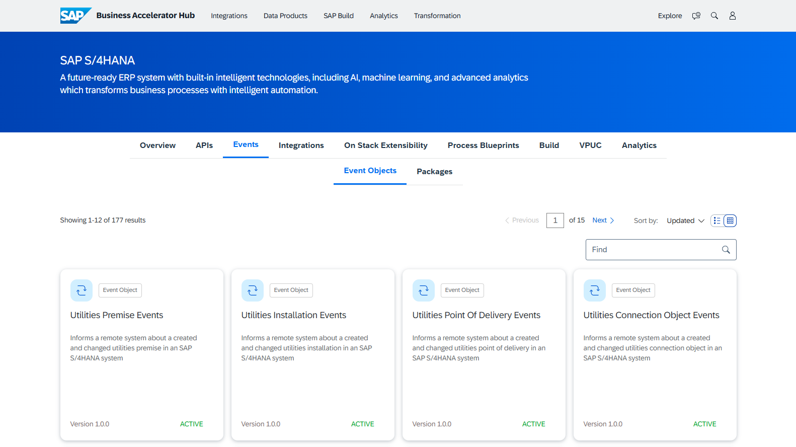Click the Utilities Point Of Delivery Events card icon
796x447 pixels.
point(424,290)
